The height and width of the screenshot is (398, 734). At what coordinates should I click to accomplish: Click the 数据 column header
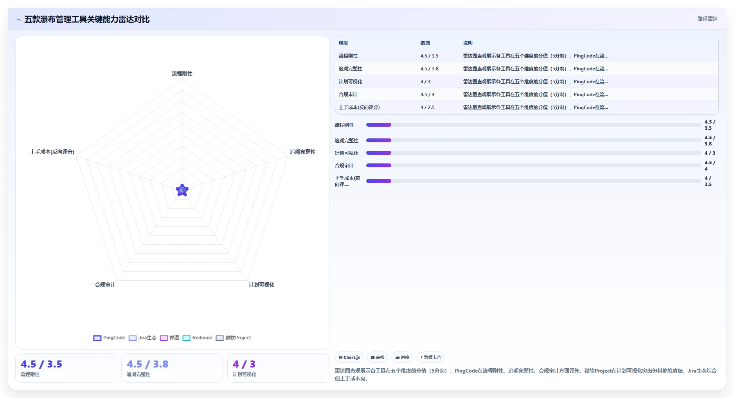425,43
